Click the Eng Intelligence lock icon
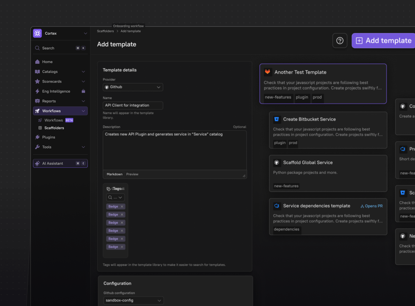Screen dimensions: 415x306 point(83,91)
